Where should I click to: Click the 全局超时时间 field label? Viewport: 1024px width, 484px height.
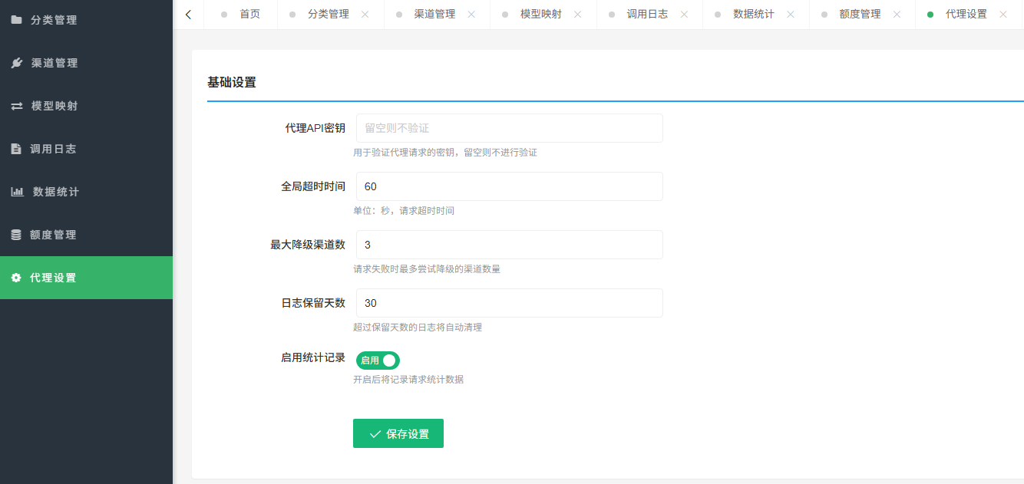coord(313,186)
